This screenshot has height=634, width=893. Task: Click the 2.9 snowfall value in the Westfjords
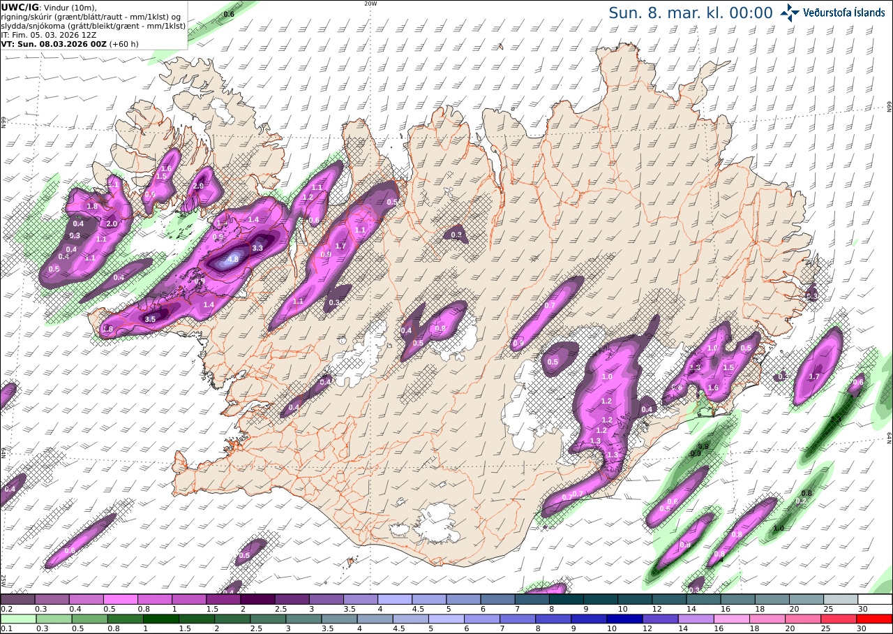198,186
